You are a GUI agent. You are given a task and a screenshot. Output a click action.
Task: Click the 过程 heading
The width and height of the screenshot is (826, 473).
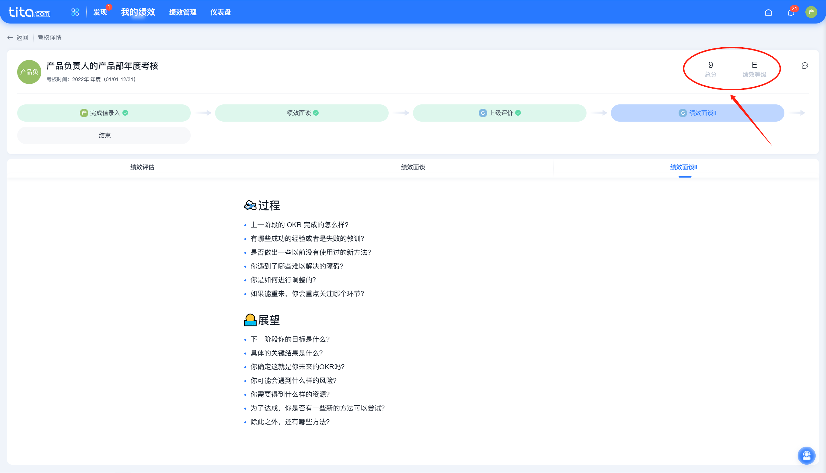(269, 205)
